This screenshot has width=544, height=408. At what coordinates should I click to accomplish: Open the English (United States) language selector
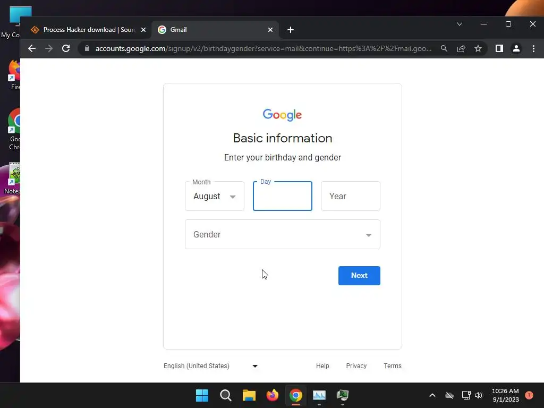point(210,366)
